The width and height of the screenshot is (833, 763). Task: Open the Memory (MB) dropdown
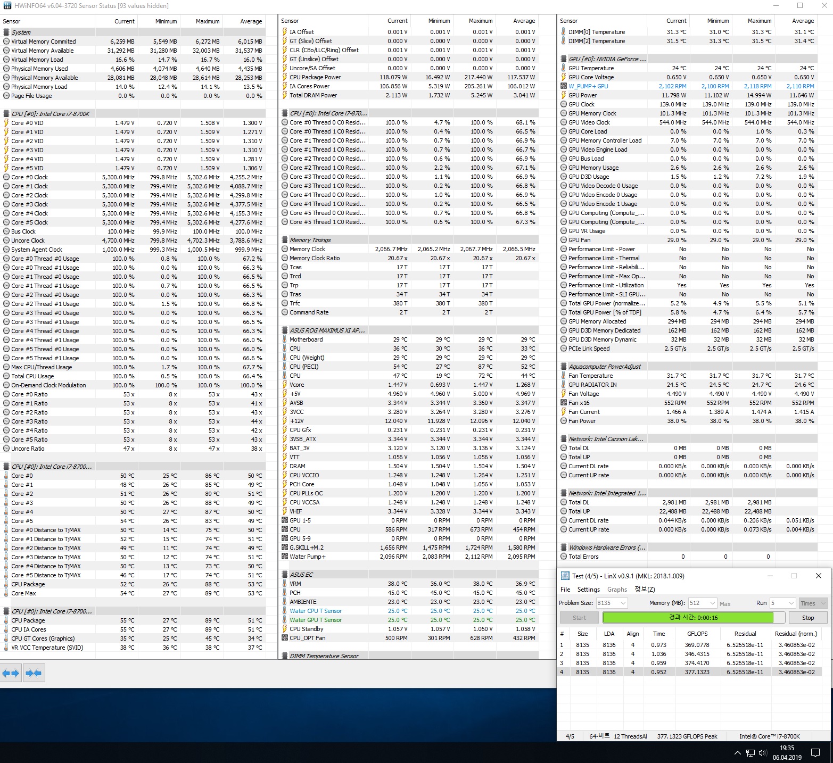tap(713, 603)
